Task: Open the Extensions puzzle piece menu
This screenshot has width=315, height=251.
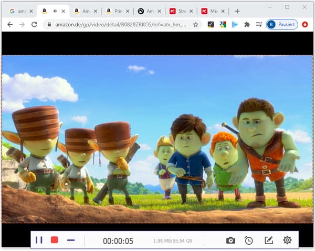Action: tap(247, 25)
